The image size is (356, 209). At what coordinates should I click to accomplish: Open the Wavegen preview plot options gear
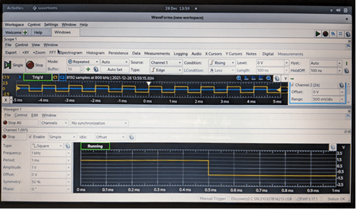tap(332, 147)
